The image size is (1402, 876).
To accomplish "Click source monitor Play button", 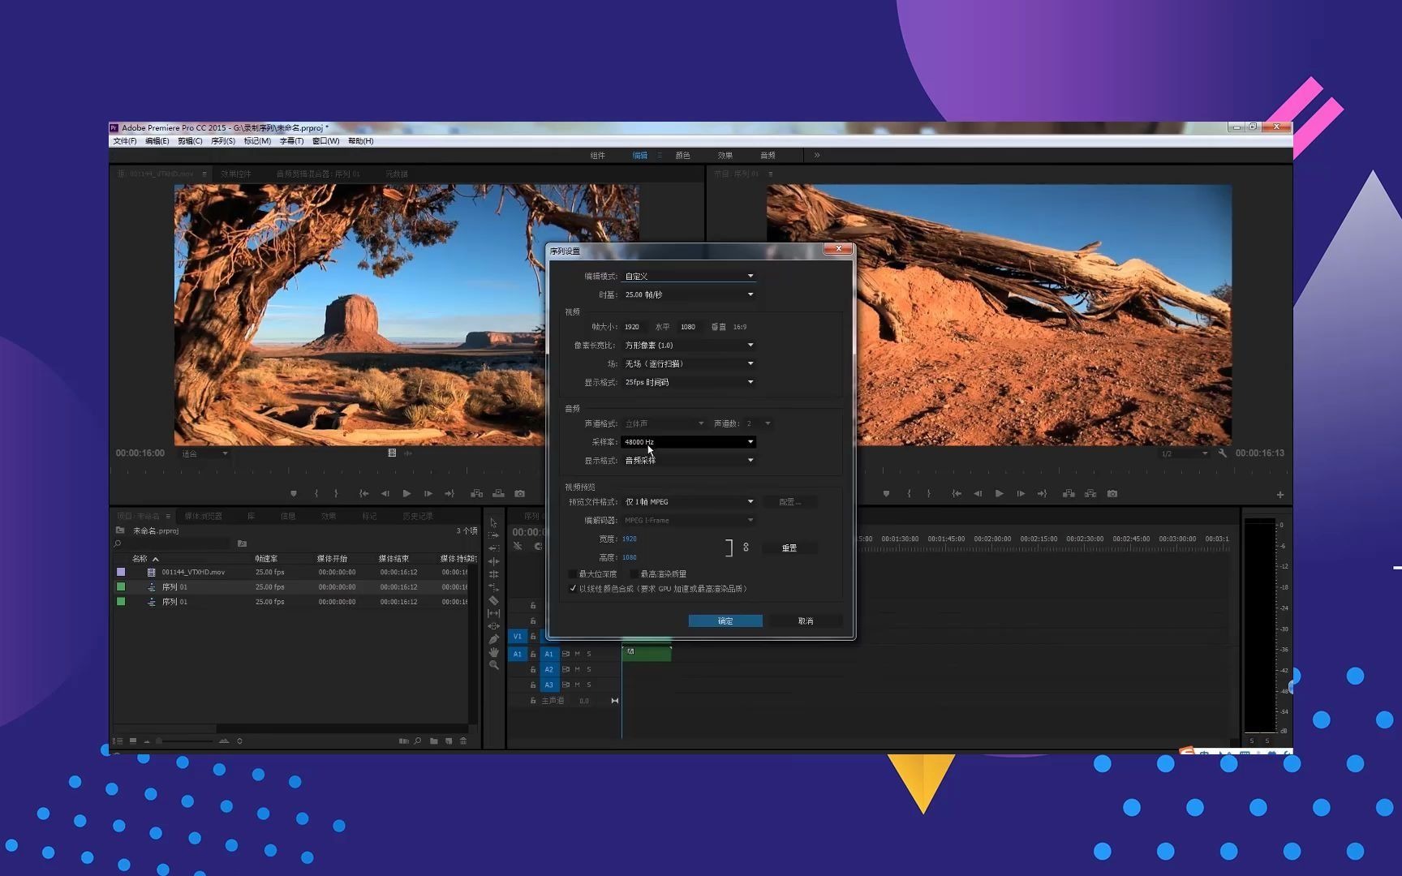I will pos(406,493).
